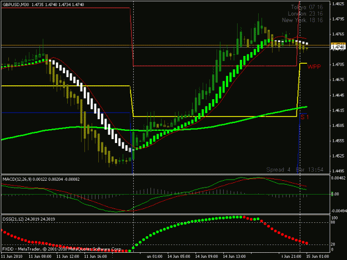Select the 11 Jun 12:00 time label

(68, 257)
